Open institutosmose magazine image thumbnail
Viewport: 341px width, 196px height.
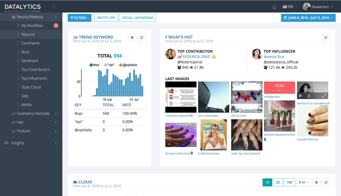coord(214,135)
